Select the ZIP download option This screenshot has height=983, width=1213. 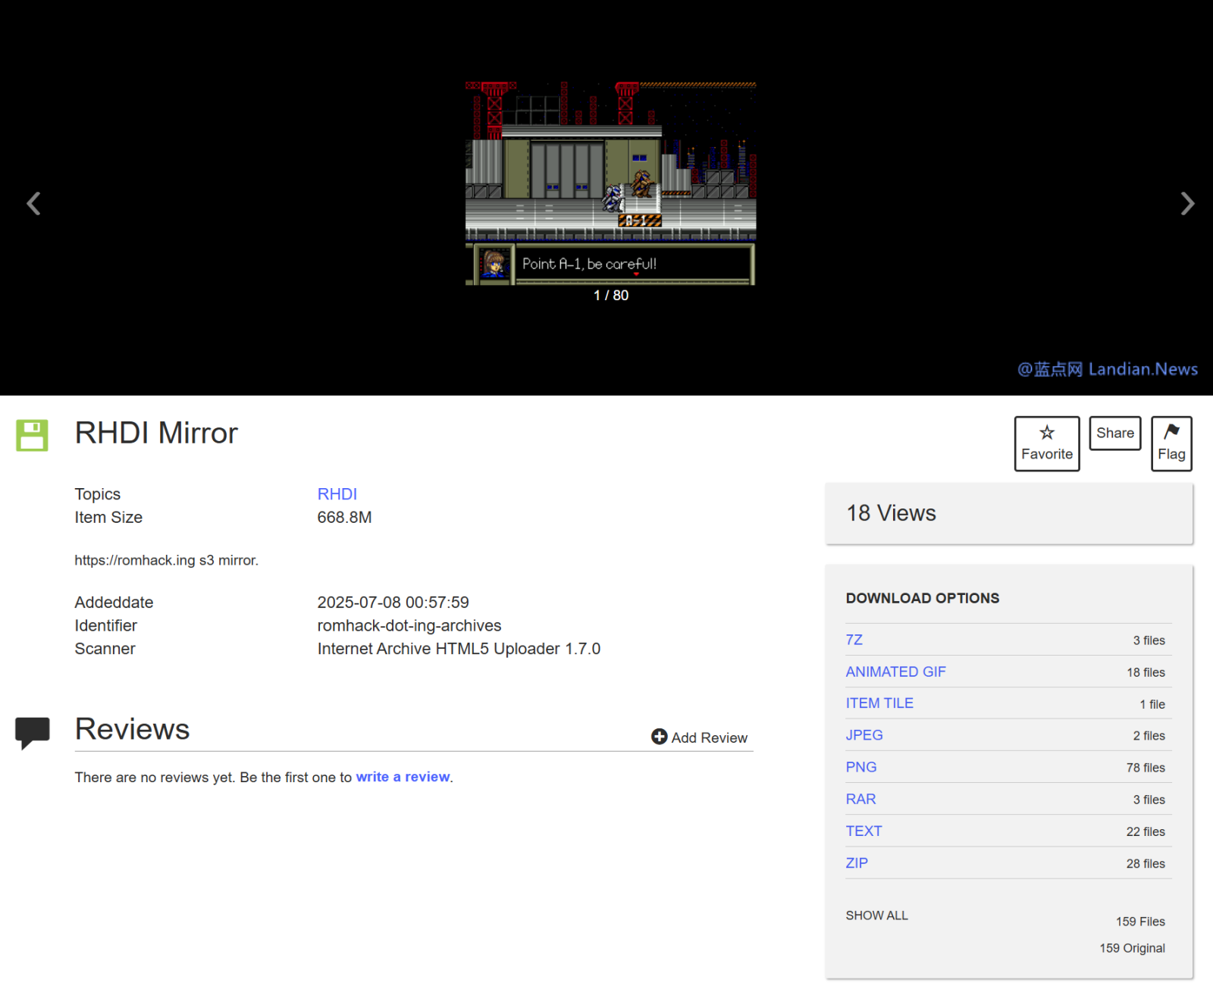(857, 862)
